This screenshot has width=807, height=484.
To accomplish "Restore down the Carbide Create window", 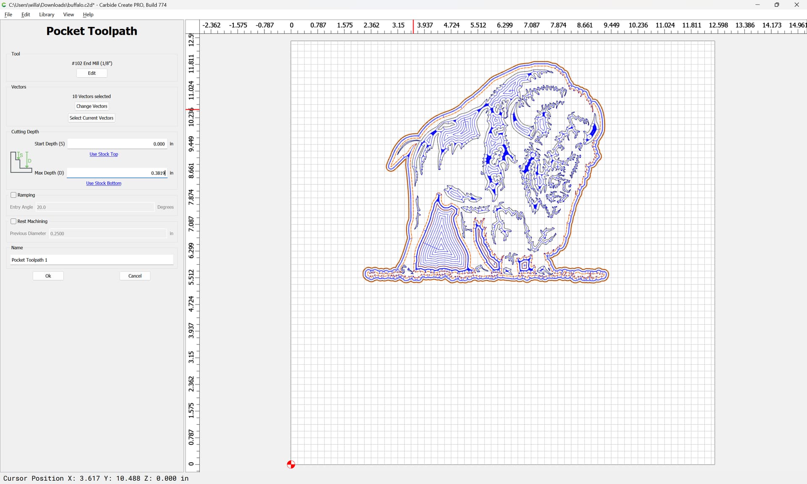I will 777,5.
